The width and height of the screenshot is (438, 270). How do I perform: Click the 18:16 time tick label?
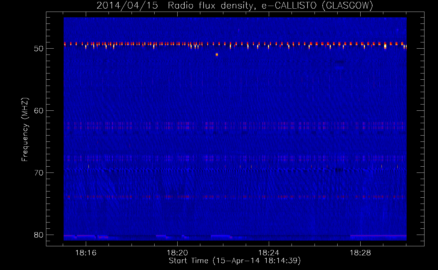pos(86,253)
